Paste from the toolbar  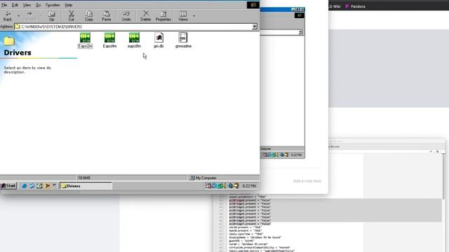coord(107,16)
